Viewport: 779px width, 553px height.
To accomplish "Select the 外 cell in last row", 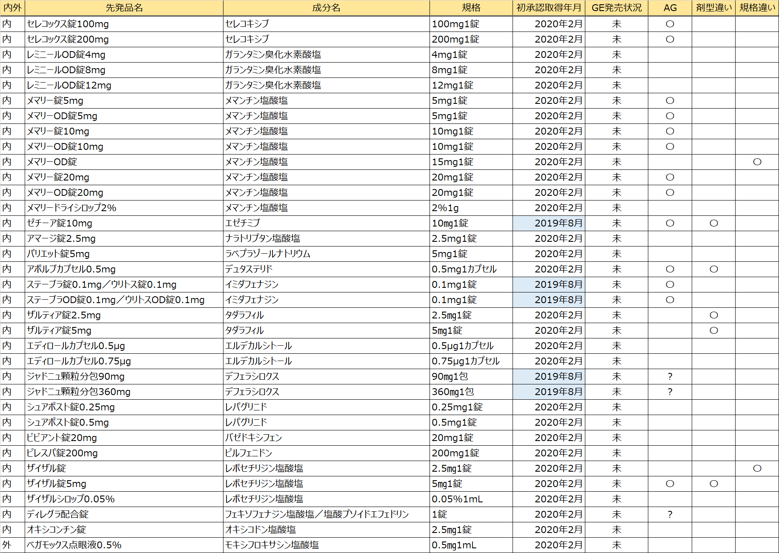I will [13, 545].
